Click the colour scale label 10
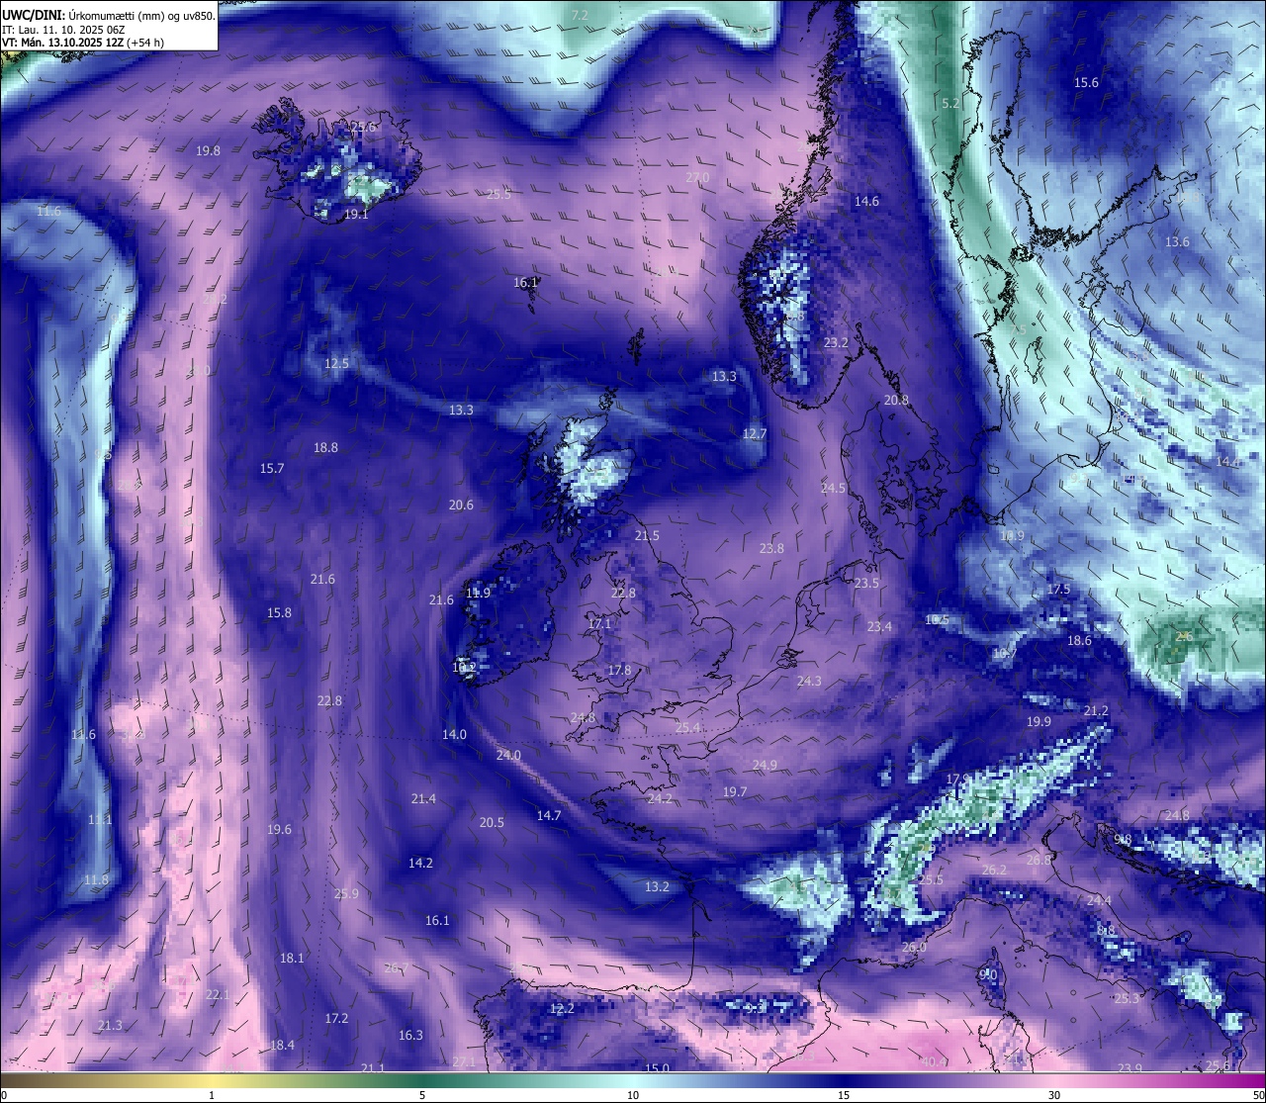Screen dimensions: 1266x1103 click(633, 1095)
